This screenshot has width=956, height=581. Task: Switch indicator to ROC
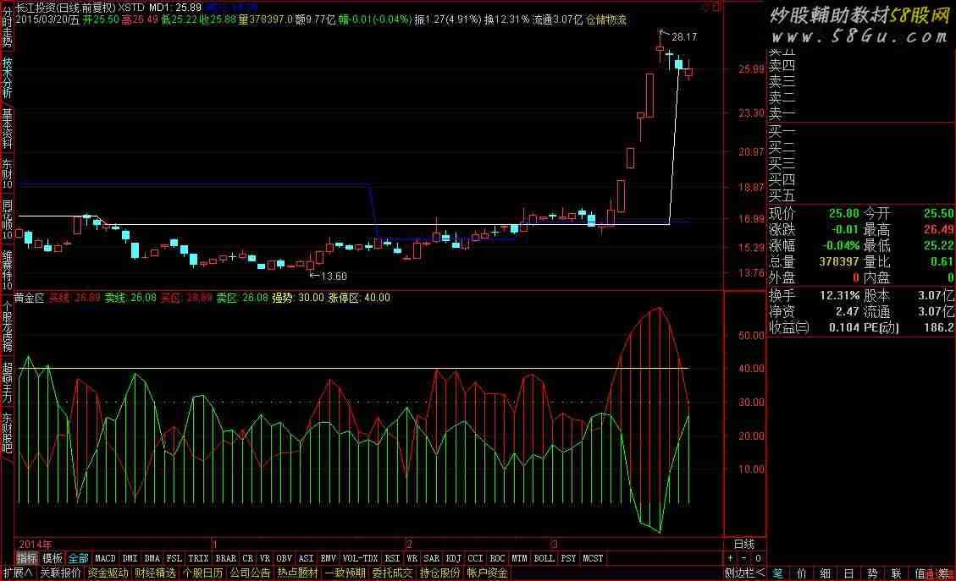(497, 558)
